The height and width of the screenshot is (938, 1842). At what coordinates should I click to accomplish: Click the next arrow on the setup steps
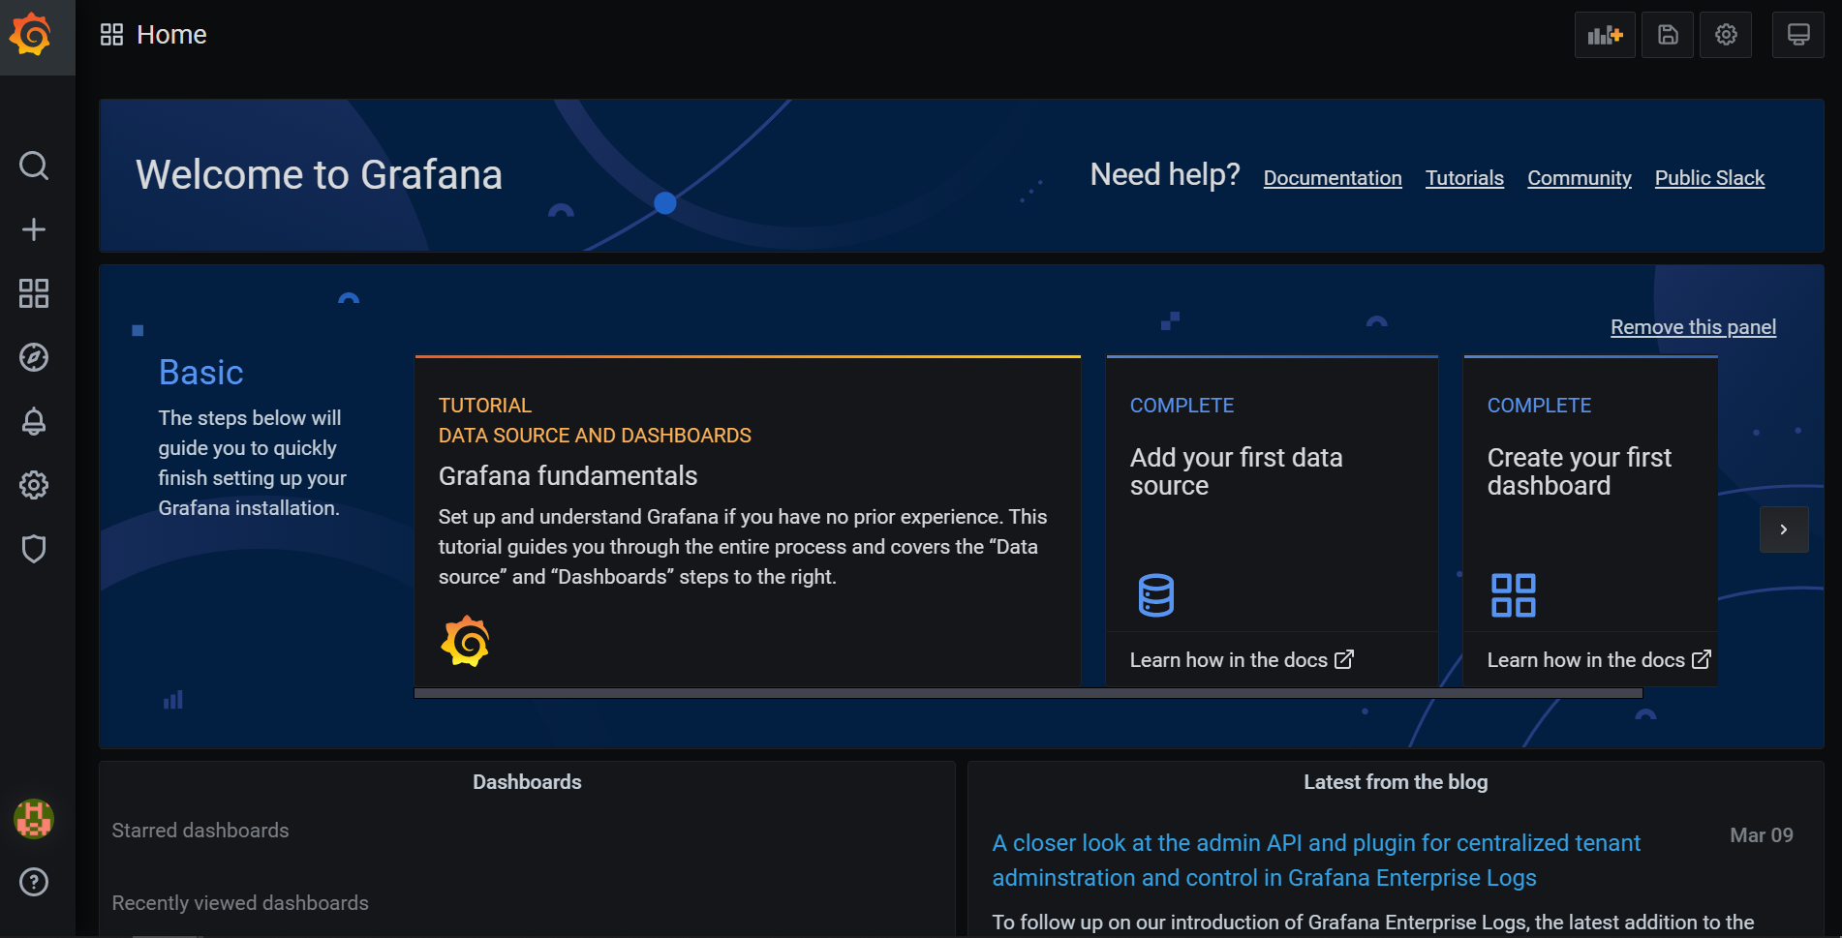[1784, 530]
